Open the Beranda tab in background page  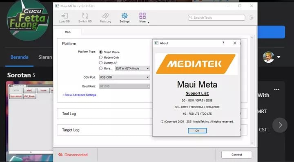tap(19, 57)
